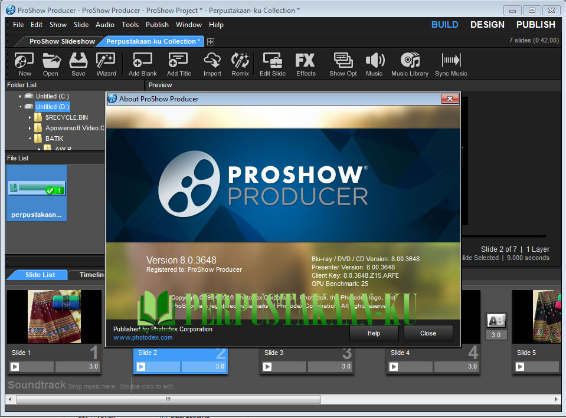Start the Remix tool
Screen dimensions: 566x418
[240, 64]
